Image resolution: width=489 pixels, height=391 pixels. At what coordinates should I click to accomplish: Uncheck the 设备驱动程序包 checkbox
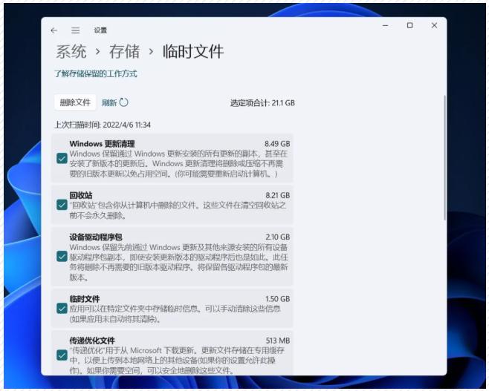click(x=62, y=256)
